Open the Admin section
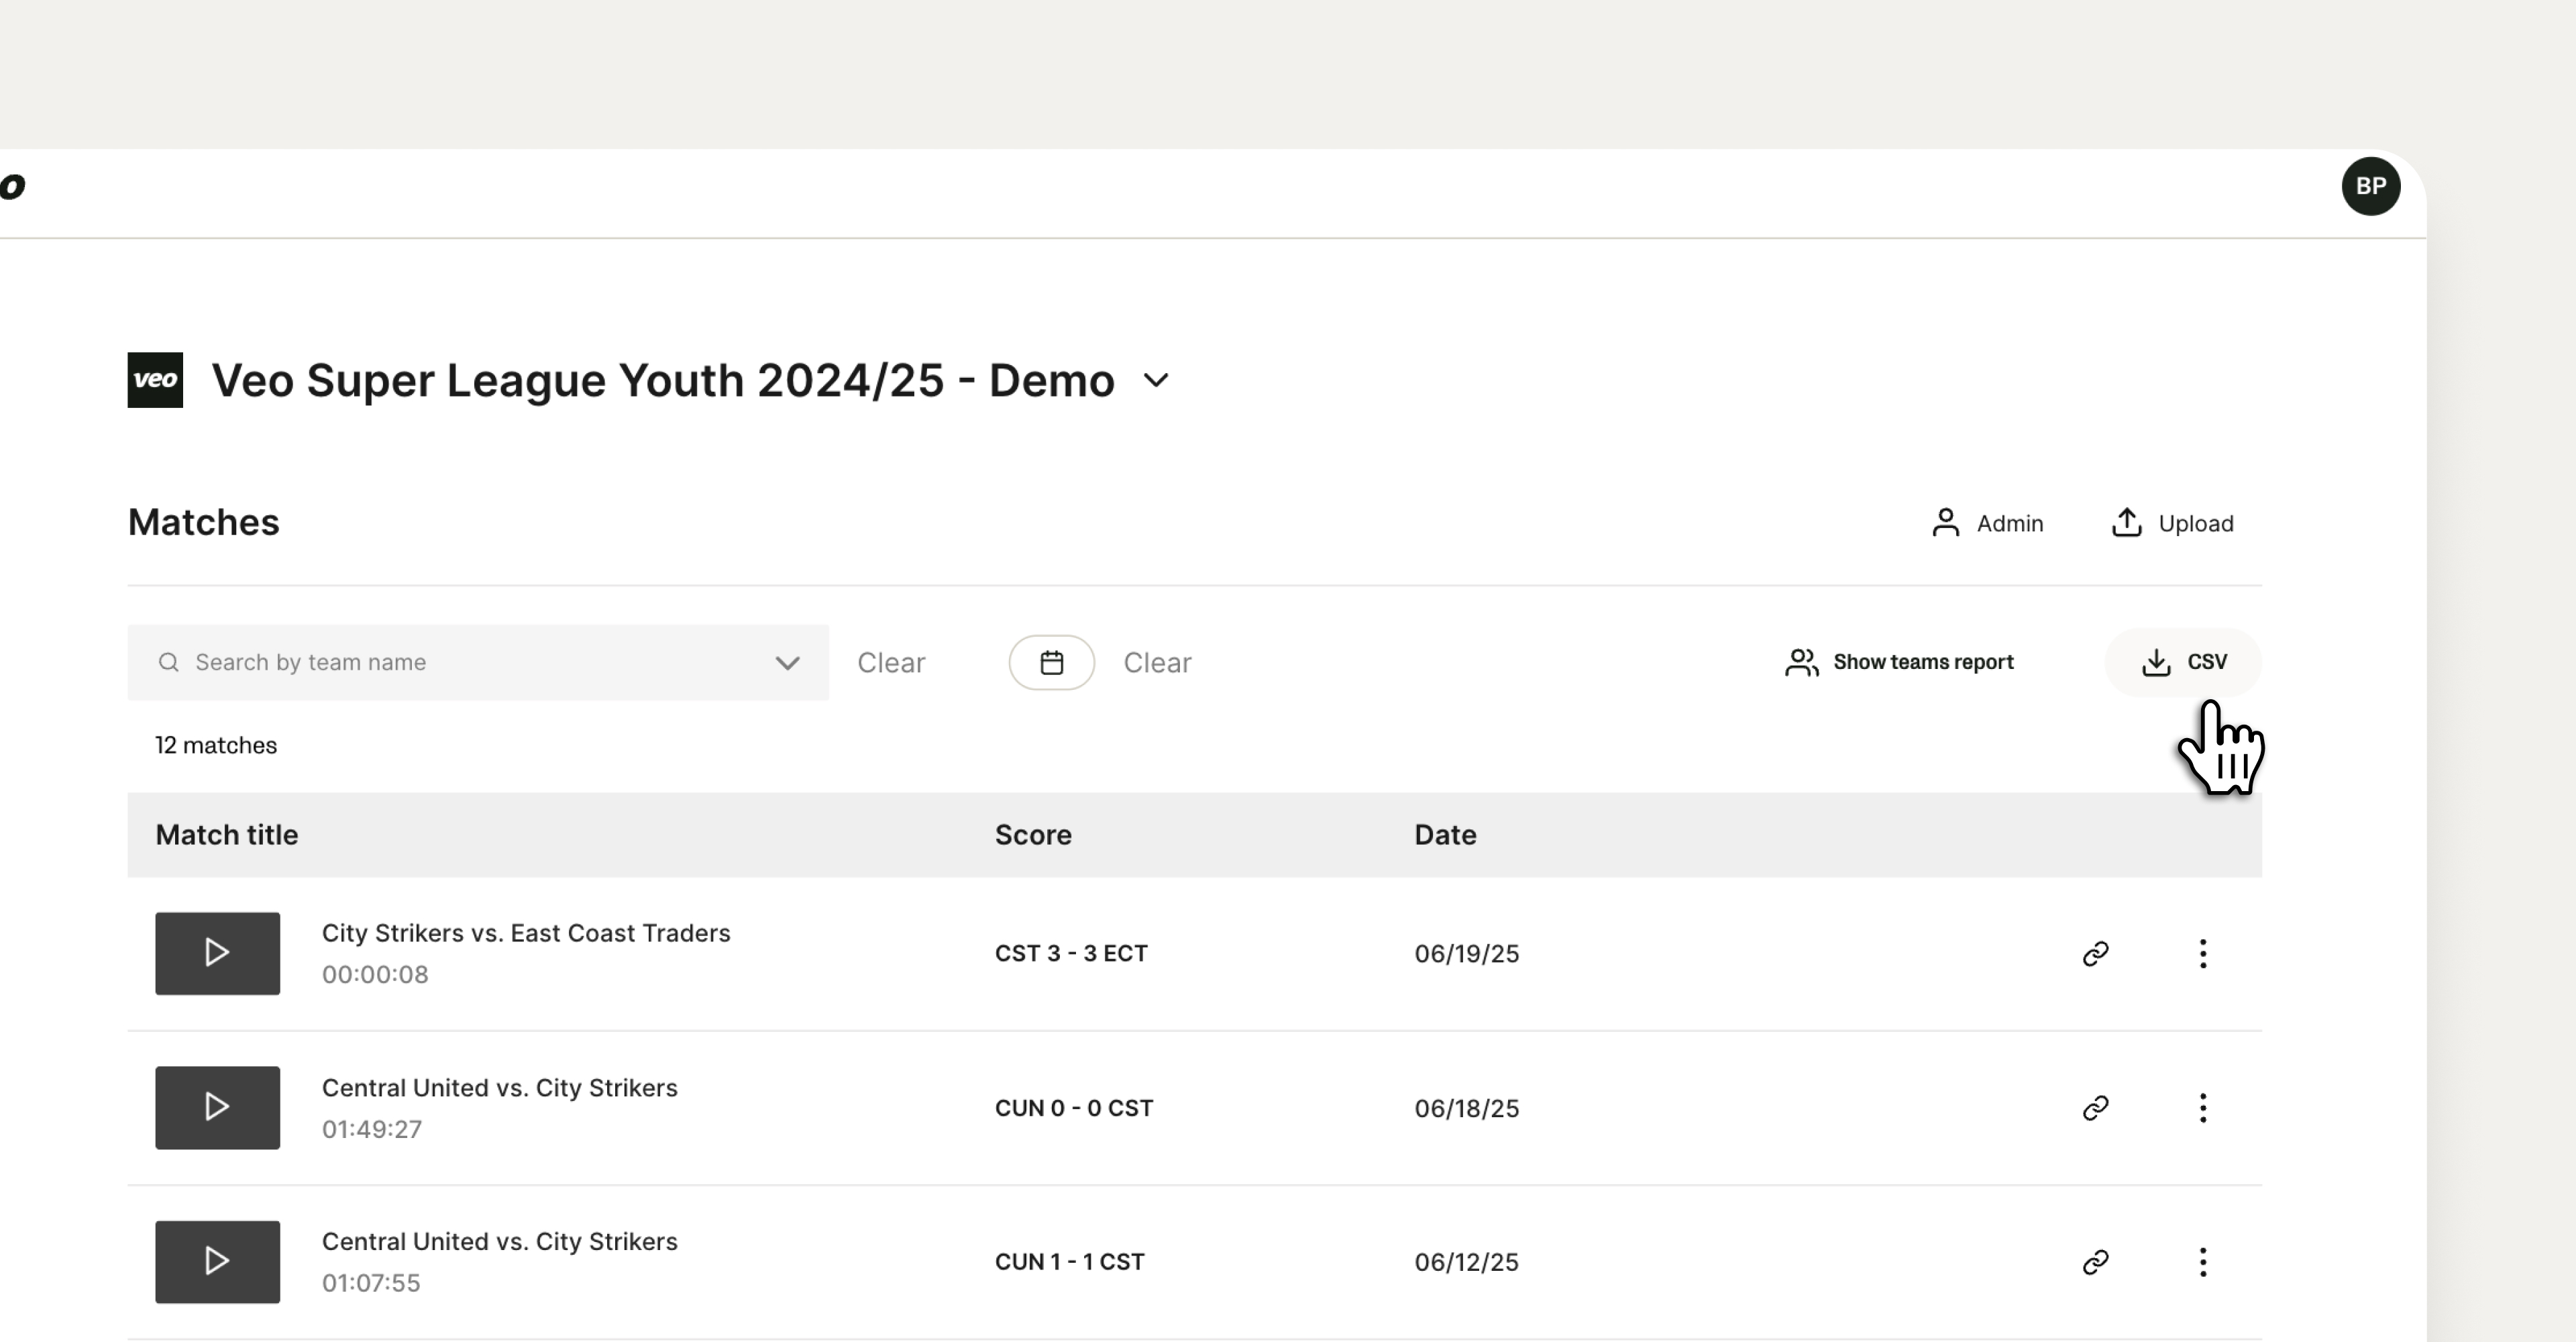Viewport: 2576px width, 1342px height. coord(1987,523)
